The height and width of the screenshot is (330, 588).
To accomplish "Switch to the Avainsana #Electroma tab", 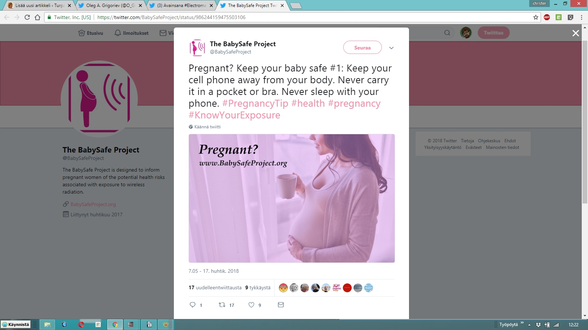I will click(182, 5).
